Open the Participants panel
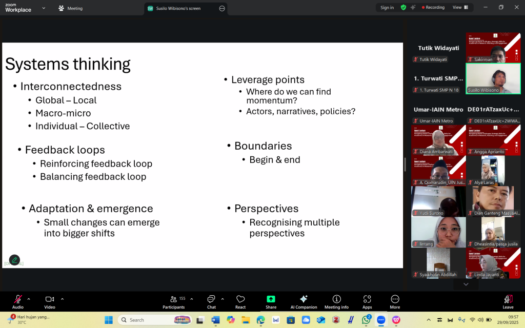The image size is (525, 328). click(x=174, y=301)
